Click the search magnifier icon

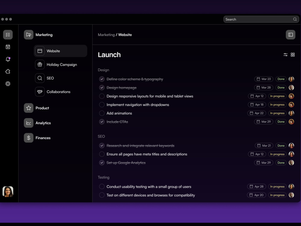point(295,19)
